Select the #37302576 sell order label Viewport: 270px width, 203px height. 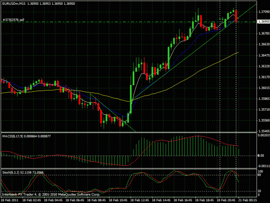[x=13, y=20]
